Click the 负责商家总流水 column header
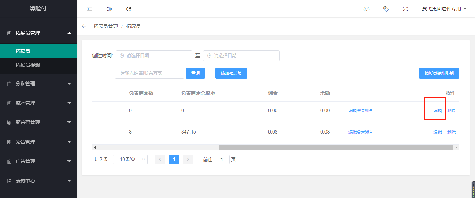This screenshot has height=198, width=475. pos(198,93)
